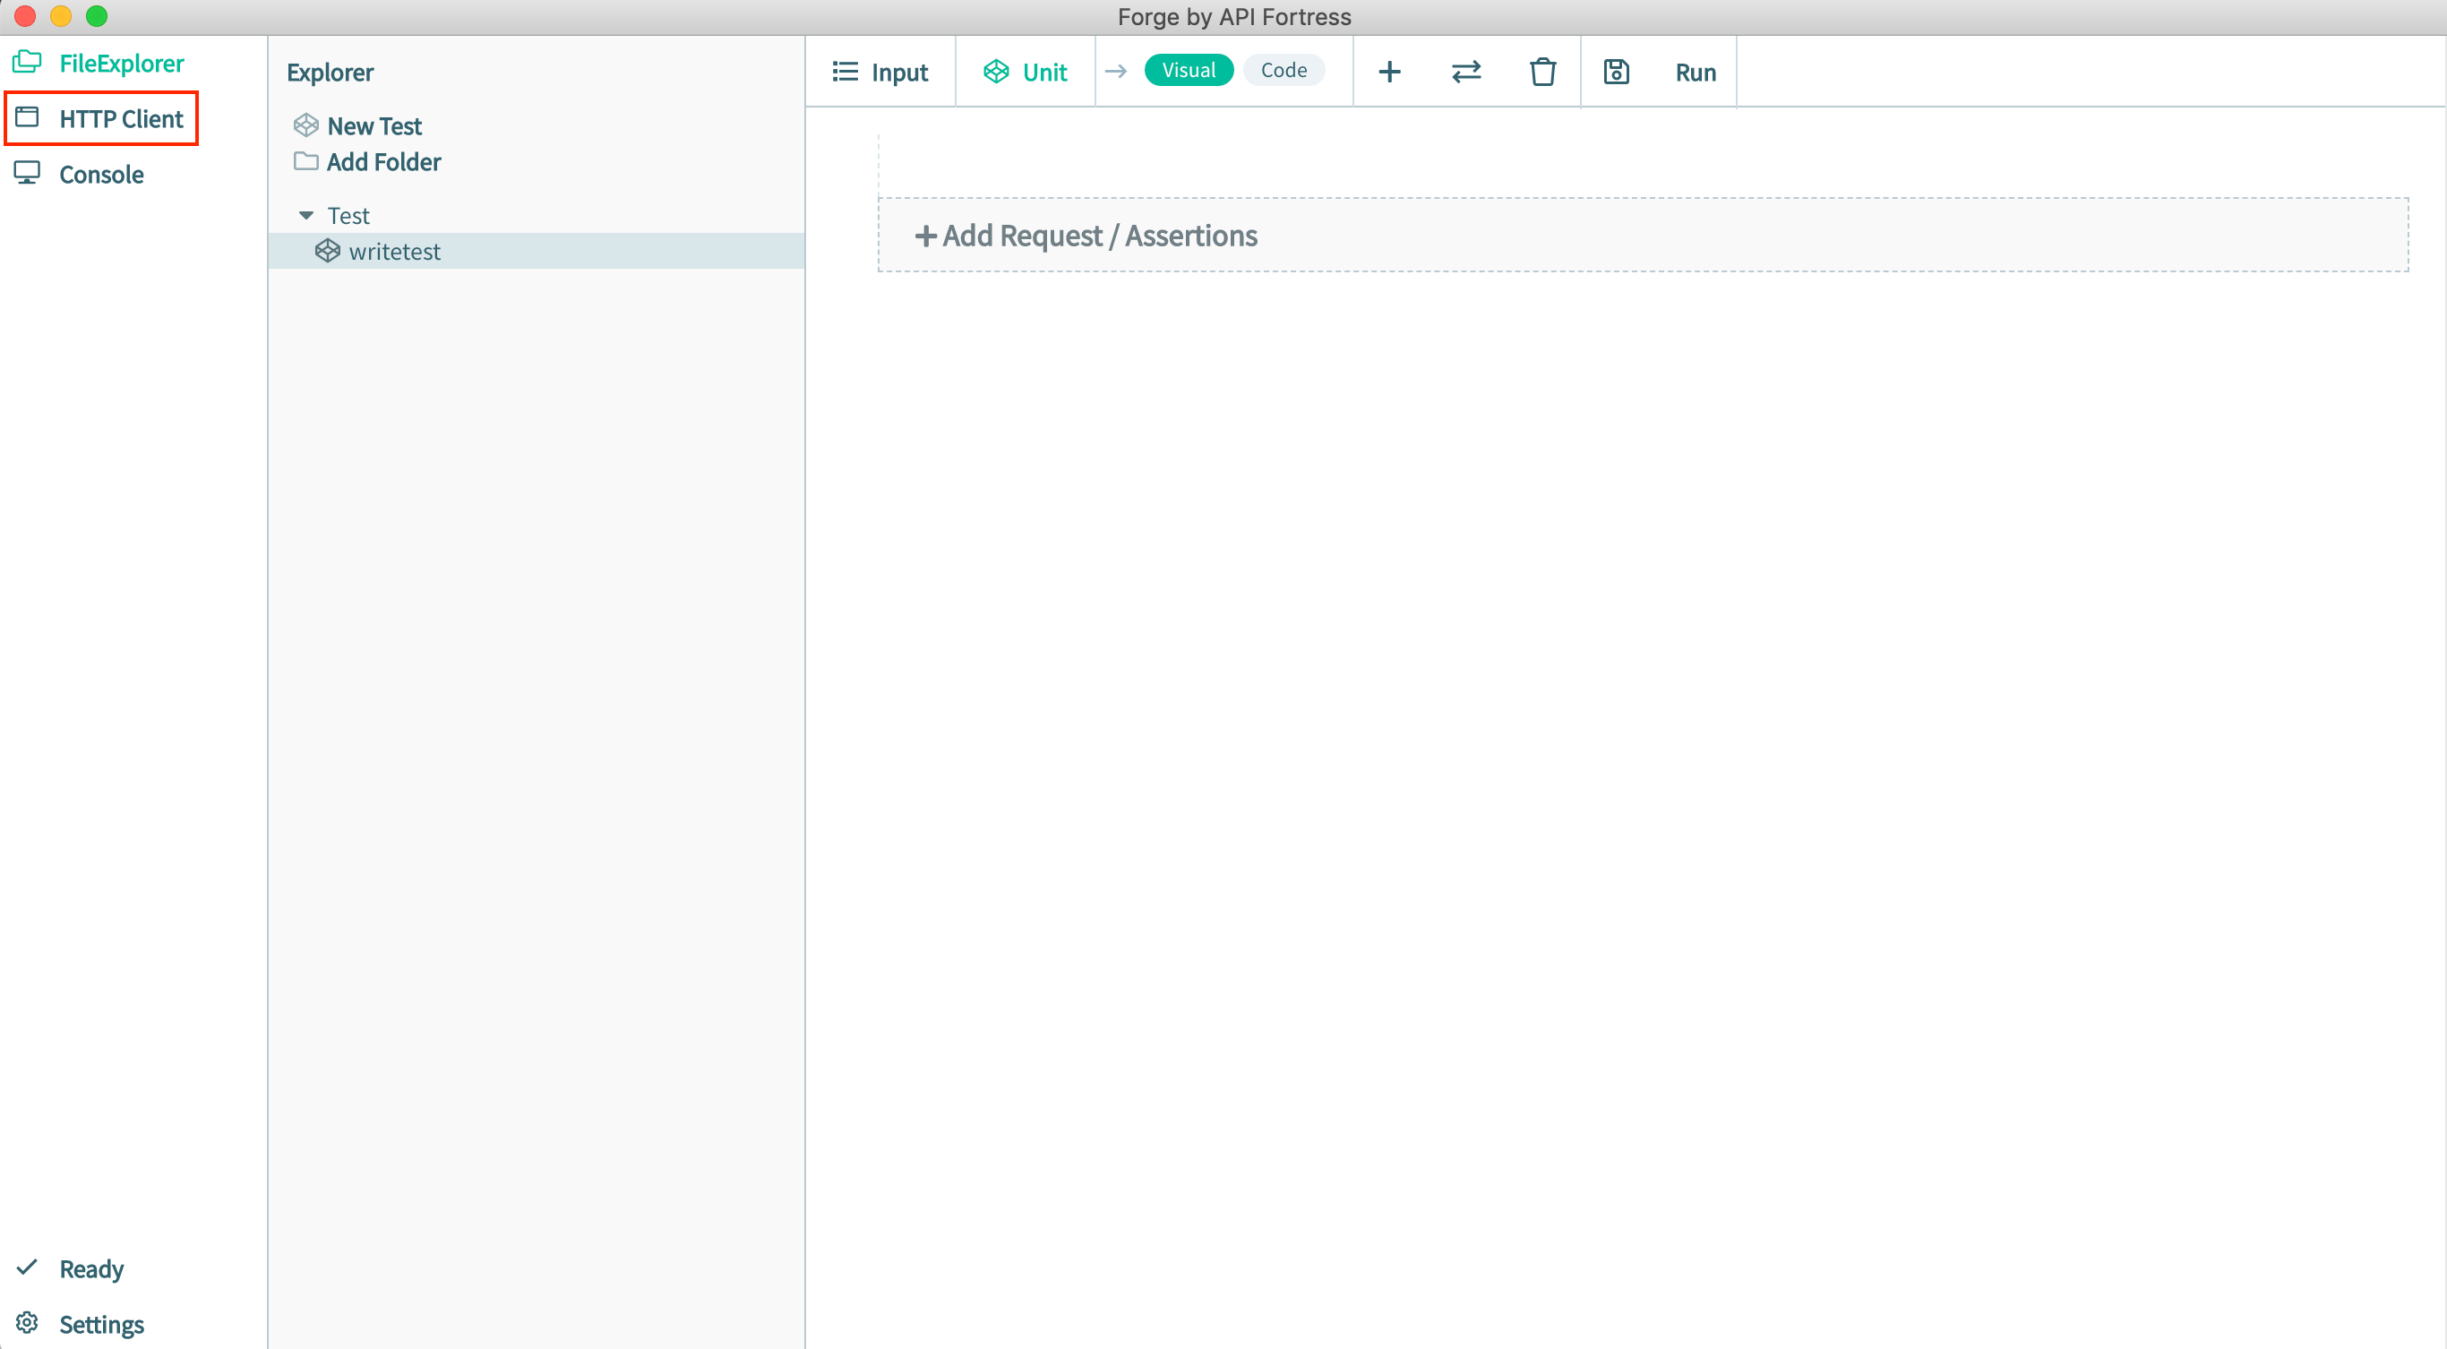Select the Unit tab
This screenshot has height=1349, width=2447.
[1025, 72]
